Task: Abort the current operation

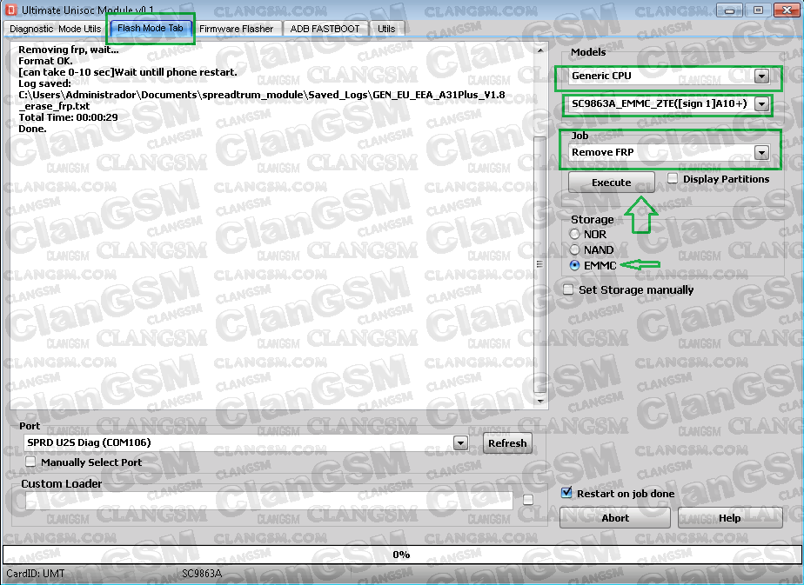Action: point(614,517)
